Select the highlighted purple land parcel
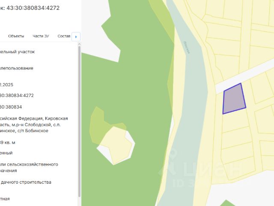This screenshot has width=274, height=206. (234, 99)
